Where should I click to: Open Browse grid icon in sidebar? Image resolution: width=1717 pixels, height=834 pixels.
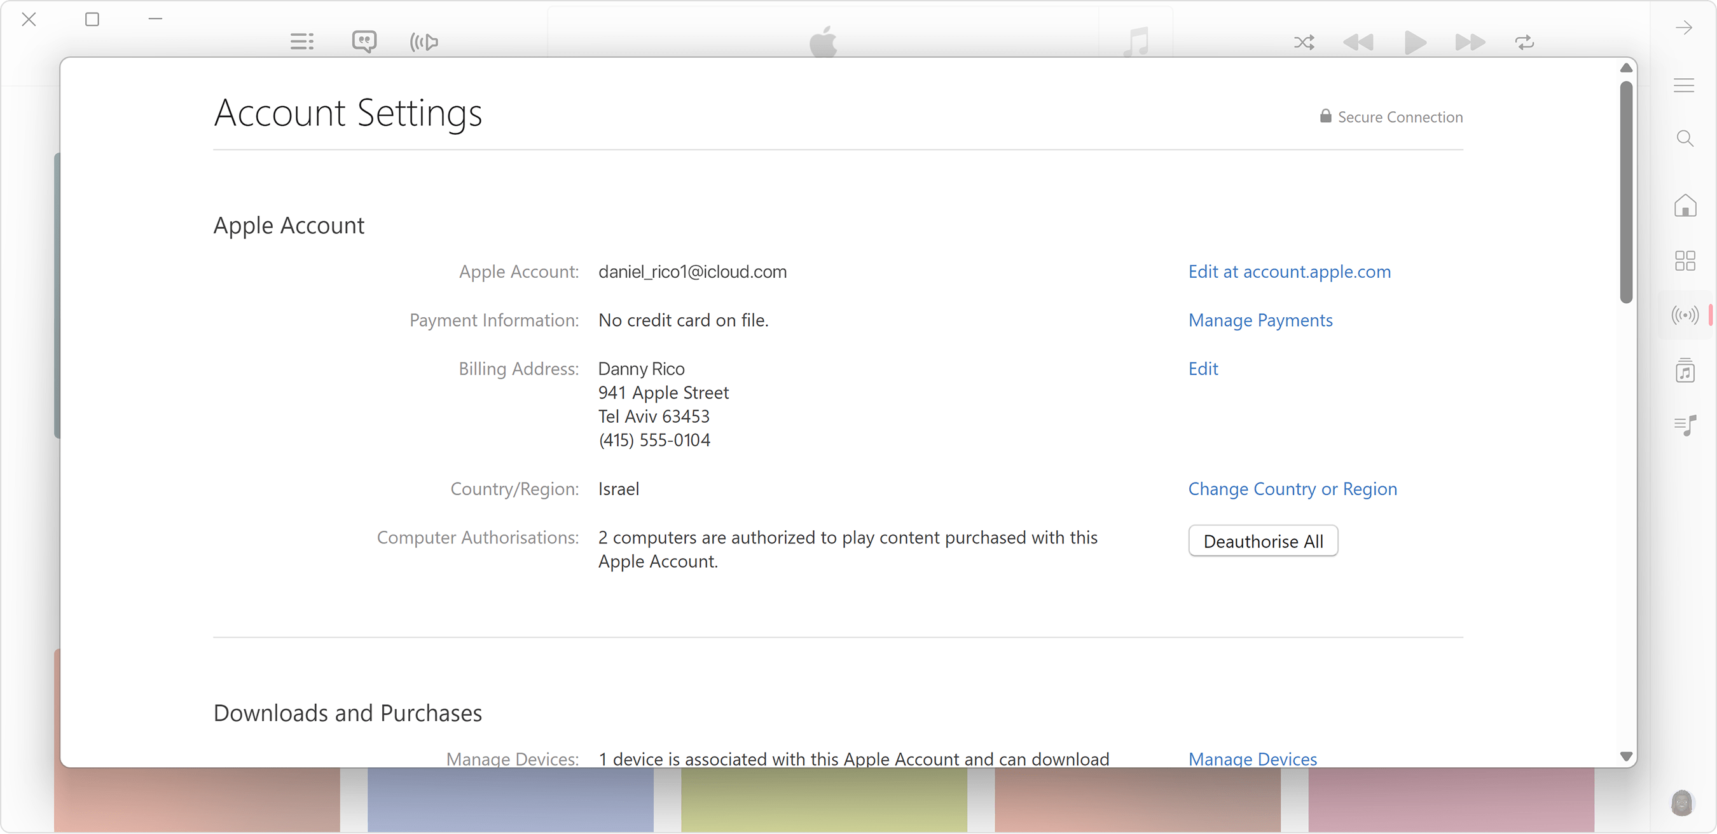coord(1685,261)
